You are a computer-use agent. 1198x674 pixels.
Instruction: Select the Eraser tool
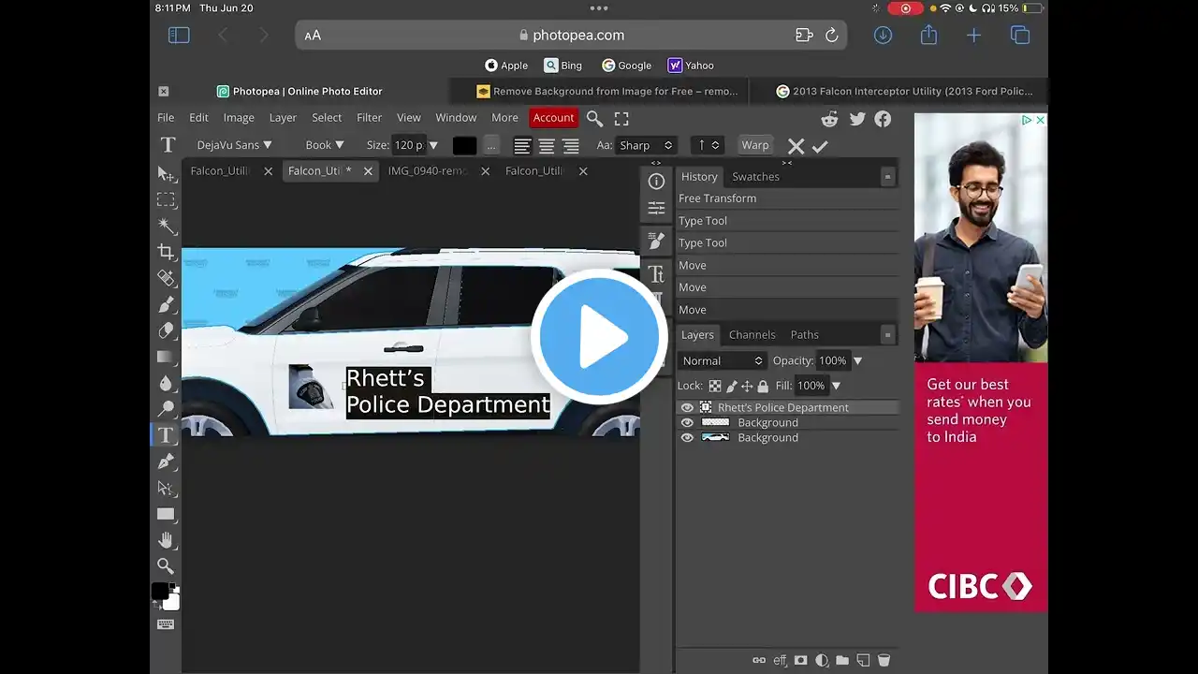click(x=167, y=330)
